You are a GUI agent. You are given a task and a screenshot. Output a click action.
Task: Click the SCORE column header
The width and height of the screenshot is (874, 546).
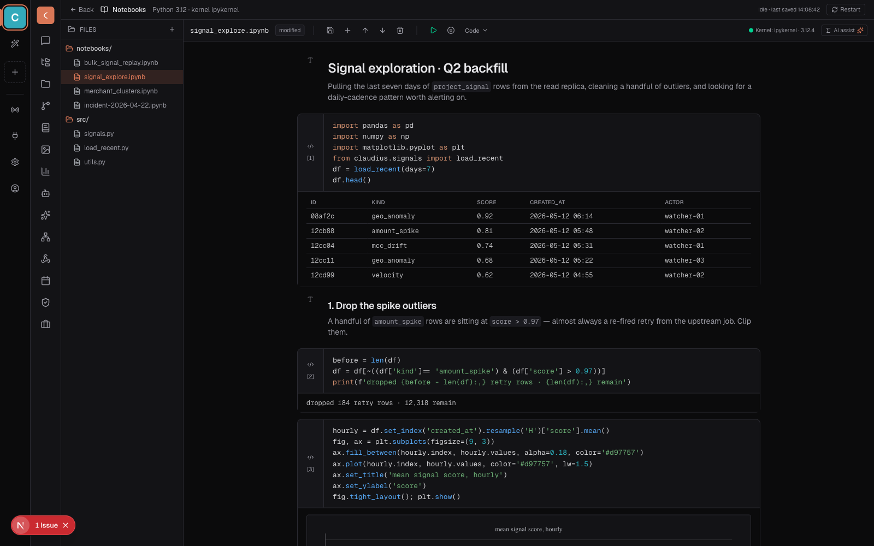click(487, 202)
